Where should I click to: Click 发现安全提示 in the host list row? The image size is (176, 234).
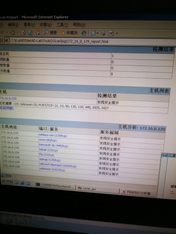pyautogui.click(x=108, y=102)
